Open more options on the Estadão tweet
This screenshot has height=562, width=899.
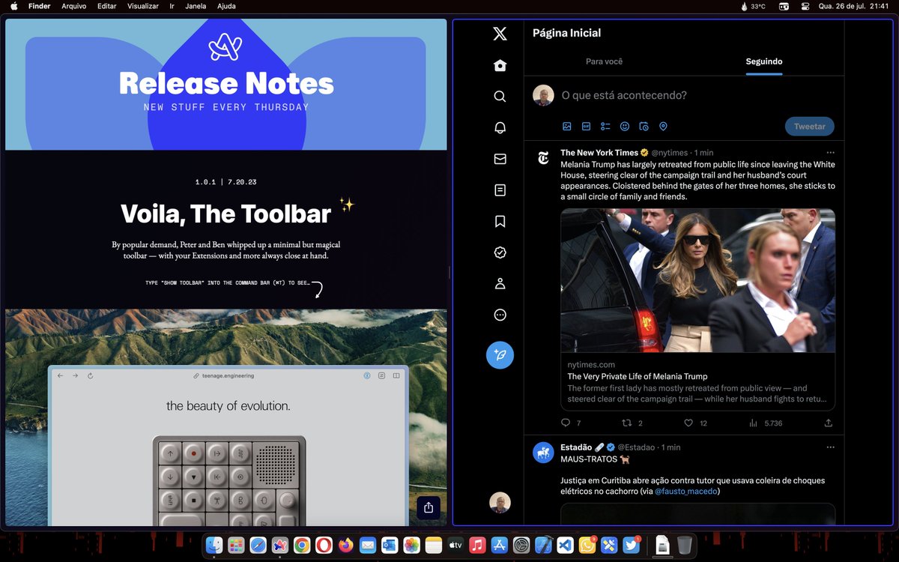click(x=830, y=447)
